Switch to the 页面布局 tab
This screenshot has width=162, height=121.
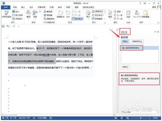click(41, 7)
